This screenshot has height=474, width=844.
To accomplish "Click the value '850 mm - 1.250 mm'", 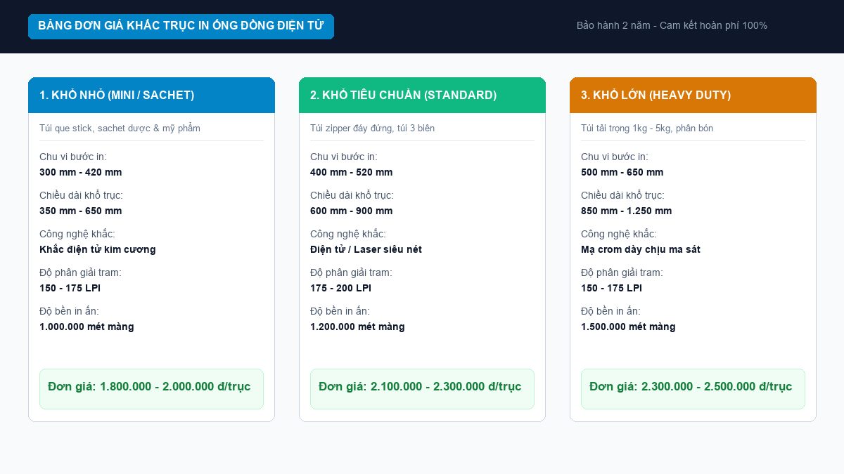I will (x=627, y=211).
